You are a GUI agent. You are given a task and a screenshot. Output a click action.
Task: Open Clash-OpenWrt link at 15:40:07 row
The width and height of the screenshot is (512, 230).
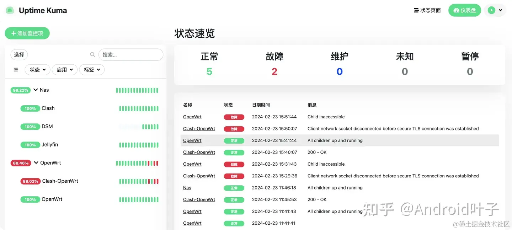point(199,152)
